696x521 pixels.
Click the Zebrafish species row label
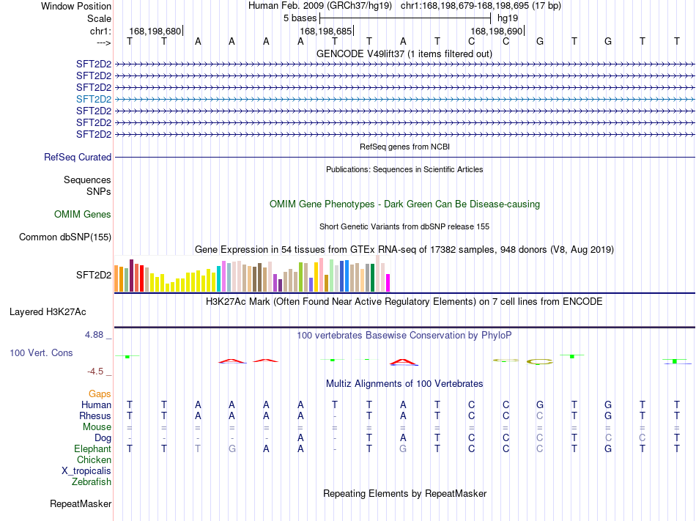click(x=92, y=481)
